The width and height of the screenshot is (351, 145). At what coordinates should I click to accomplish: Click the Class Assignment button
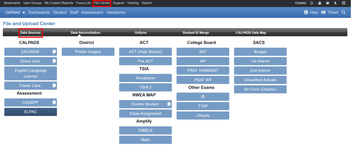(x=145, y=113)
